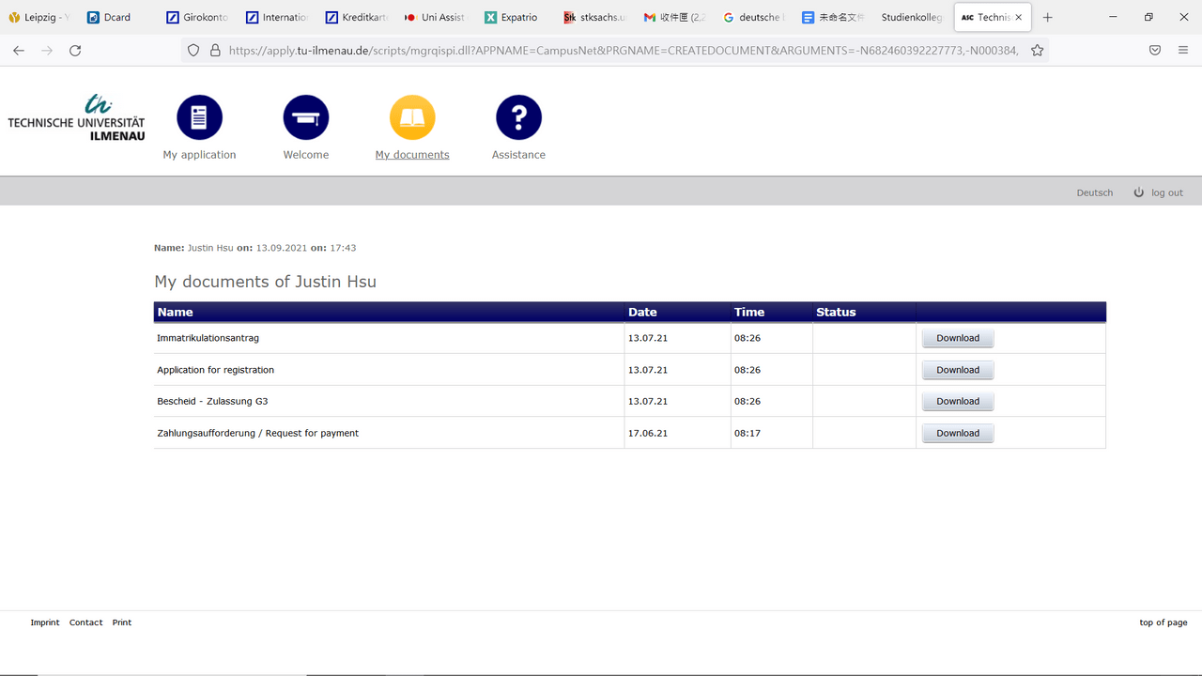
Task: Download the Bescheid - Zulassung G3 document
Action: point(958,401)
